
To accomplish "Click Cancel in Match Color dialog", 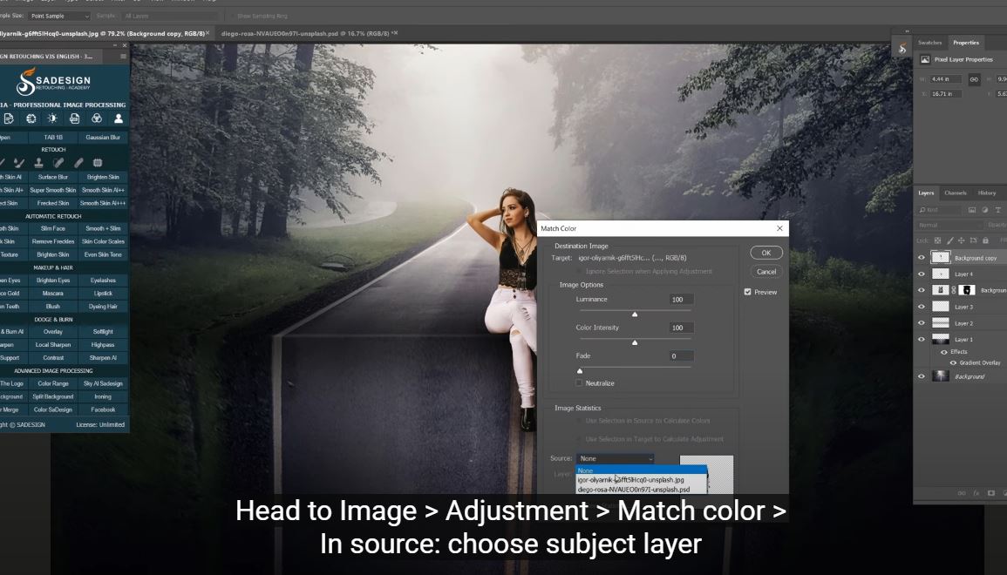I will pyautogui.click(x=766, y=272).
